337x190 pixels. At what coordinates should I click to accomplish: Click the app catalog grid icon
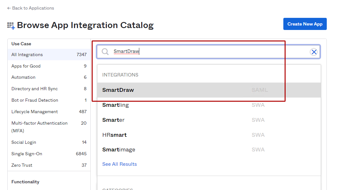(x=11, y=26)
